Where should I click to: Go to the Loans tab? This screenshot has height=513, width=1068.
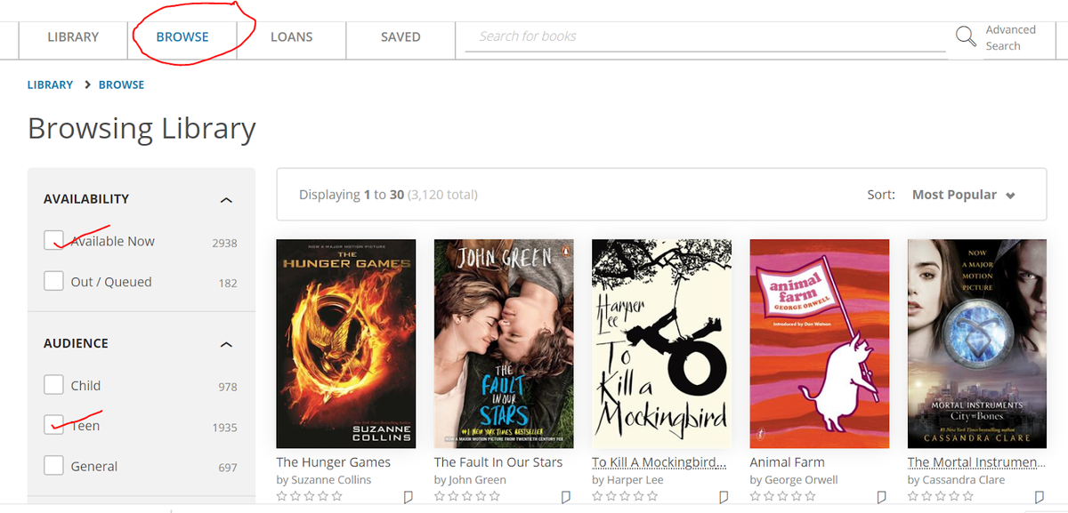point(292,37)
